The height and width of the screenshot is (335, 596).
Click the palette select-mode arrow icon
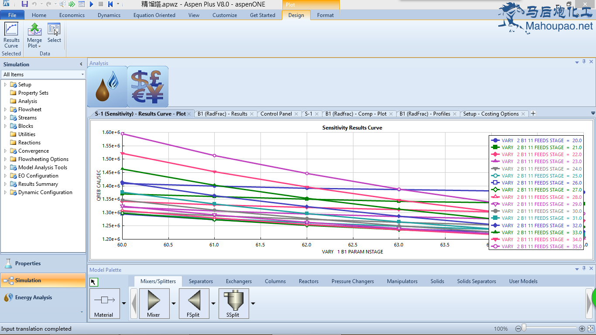point(94,282)
